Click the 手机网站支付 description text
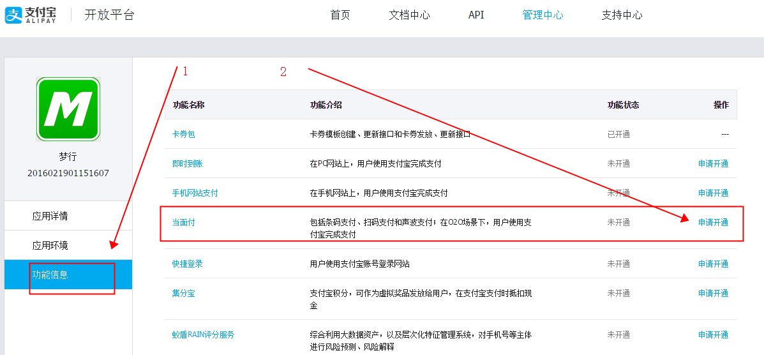The height and width of the screenshot is (355, 764). 378,193
